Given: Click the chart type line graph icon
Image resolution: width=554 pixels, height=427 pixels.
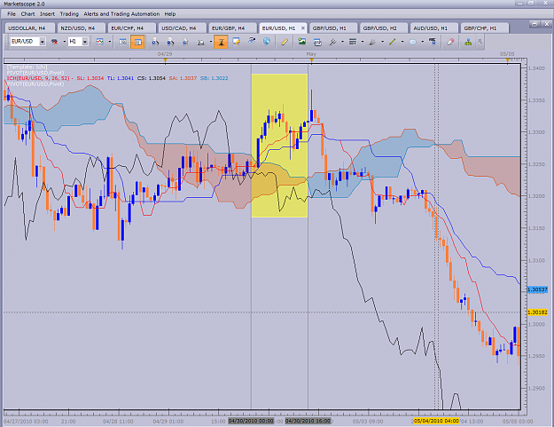Looking at the screenshot, I should tap(100, 42).
